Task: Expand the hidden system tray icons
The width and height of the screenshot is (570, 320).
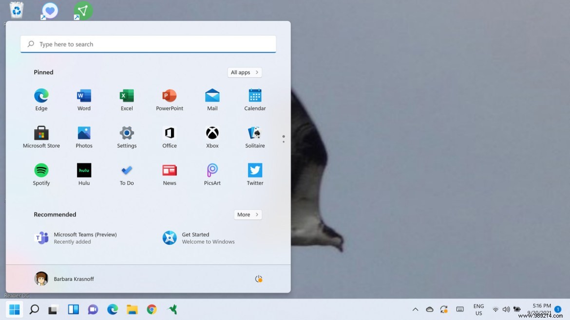Action: [415, 309]
